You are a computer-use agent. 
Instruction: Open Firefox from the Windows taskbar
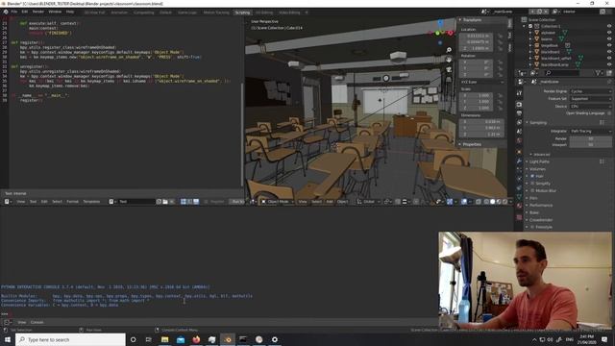pos(196,339)
